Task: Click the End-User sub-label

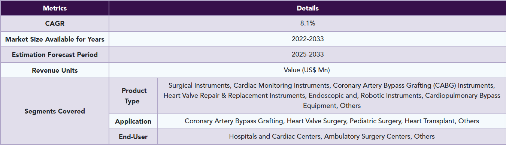Action: click(x=134, y=137)
